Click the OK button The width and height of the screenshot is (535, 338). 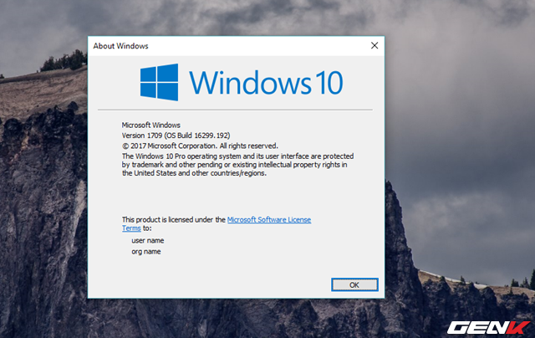tap(354, 284)
